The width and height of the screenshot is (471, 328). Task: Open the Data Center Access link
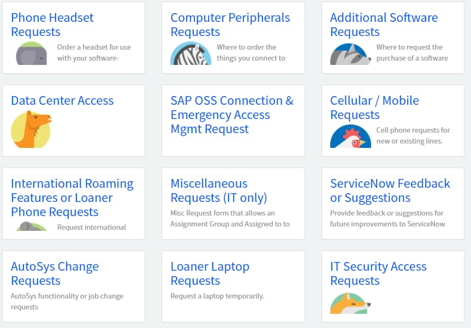coord(62,100)
